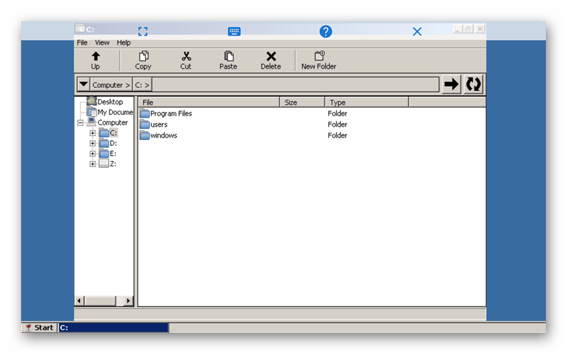Open the View menu
567x354 pixels.
coord(102,43)
